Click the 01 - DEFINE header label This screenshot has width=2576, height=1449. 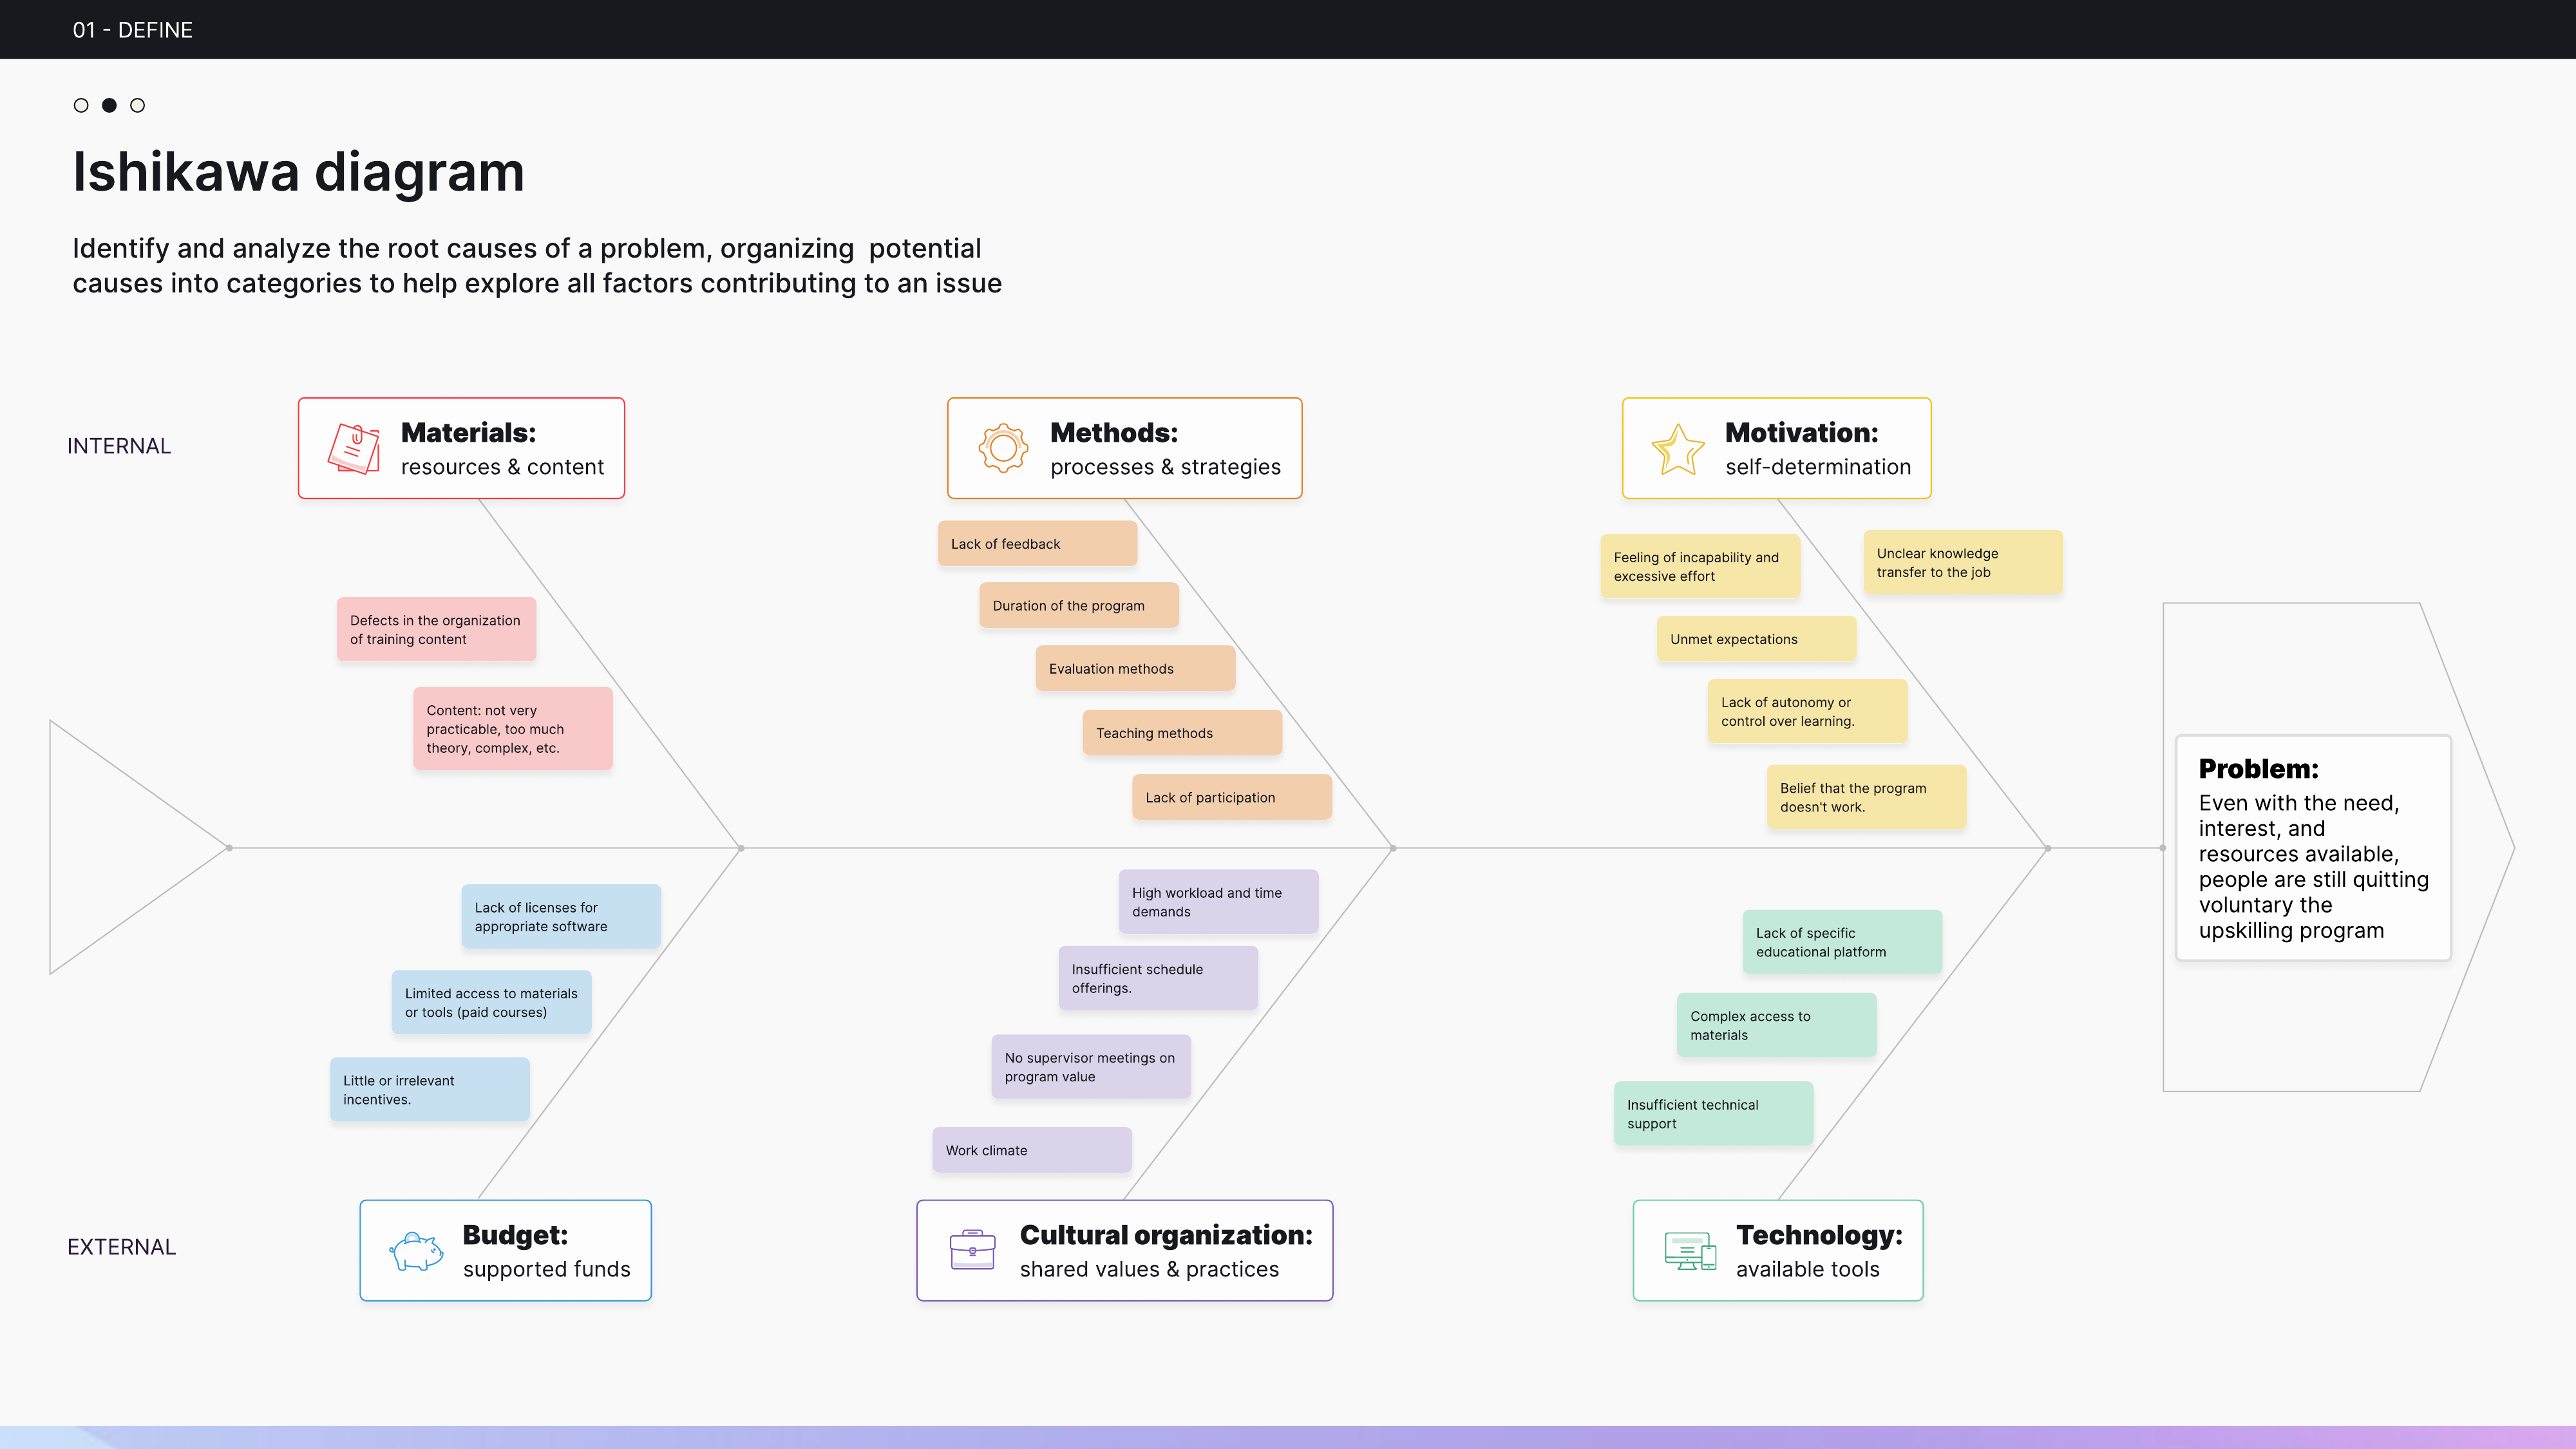(132, 30)
